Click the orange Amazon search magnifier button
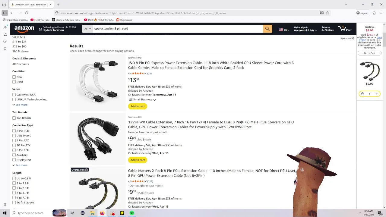 click(x=267, y=29)
